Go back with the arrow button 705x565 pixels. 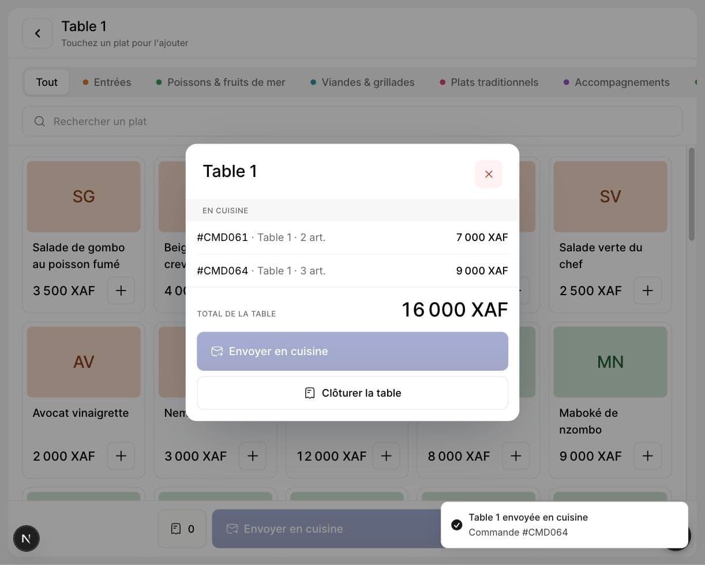pyautogui.click(x=37, y=33)
